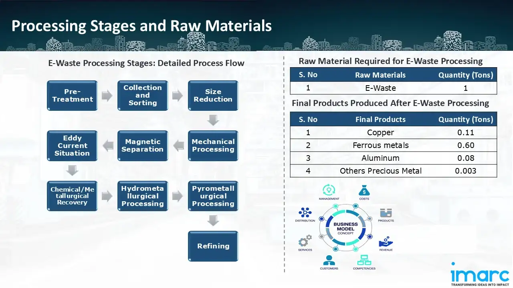The image size is (513, 288).
Task: Click the Competencies icon
Action: [x=364, y=260]
